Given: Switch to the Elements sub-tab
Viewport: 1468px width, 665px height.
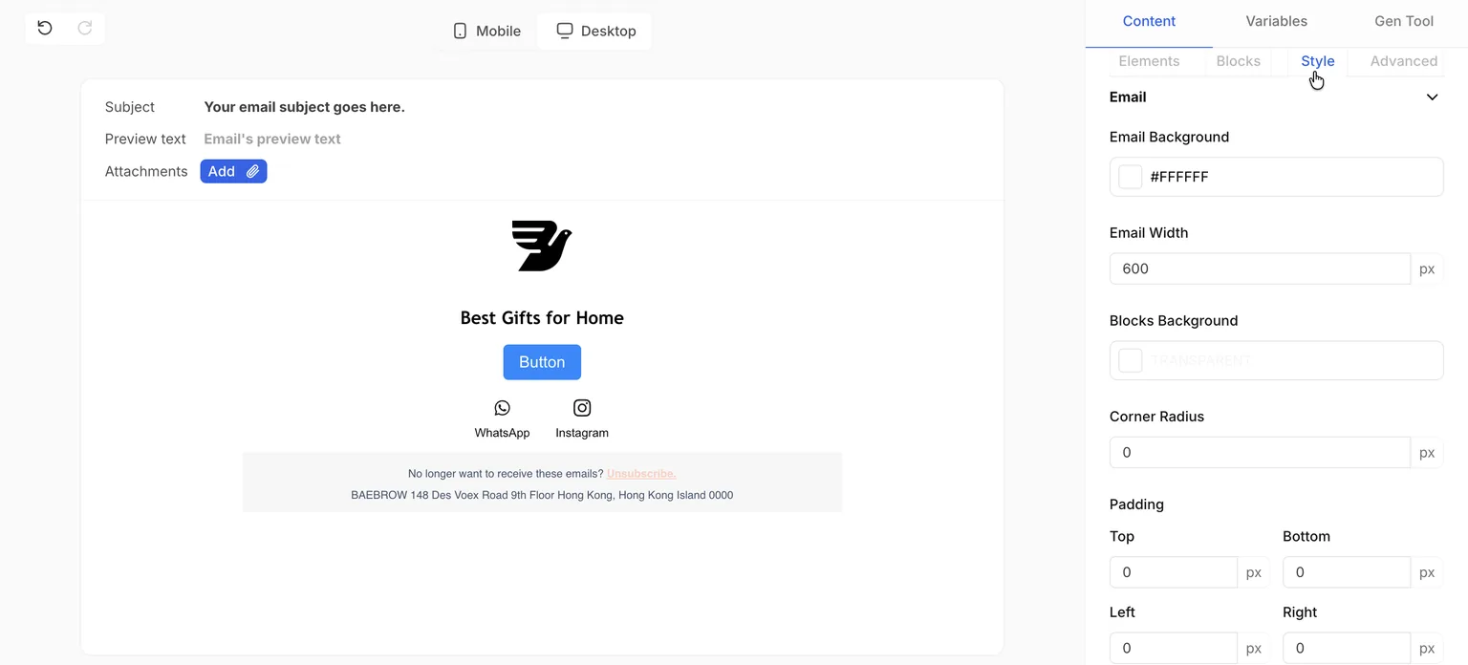Looking at the screenshot, I should click(1149, 61).
